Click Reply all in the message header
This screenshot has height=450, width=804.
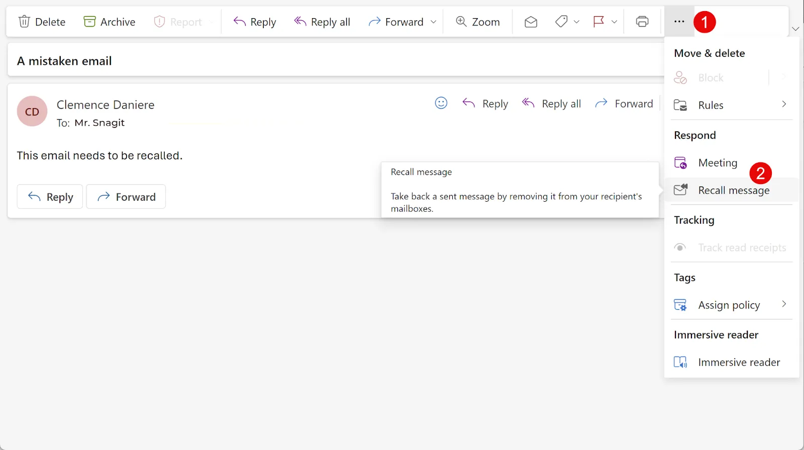tap(552, 104)
